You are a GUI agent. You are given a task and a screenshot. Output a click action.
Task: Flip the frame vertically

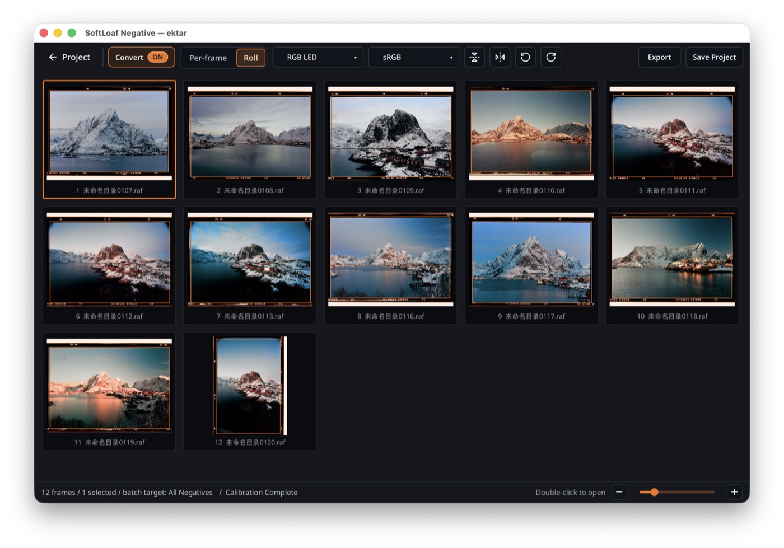[x=474, y=57]
